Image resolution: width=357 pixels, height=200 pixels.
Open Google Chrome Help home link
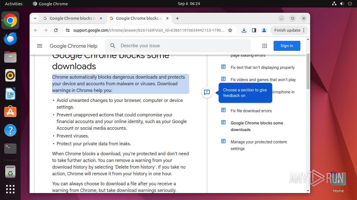[x=73, y=46]
